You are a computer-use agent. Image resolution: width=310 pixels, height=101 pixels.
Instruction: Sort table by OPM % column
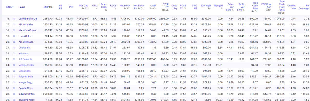pyautogui.click(x=95, y=7)
